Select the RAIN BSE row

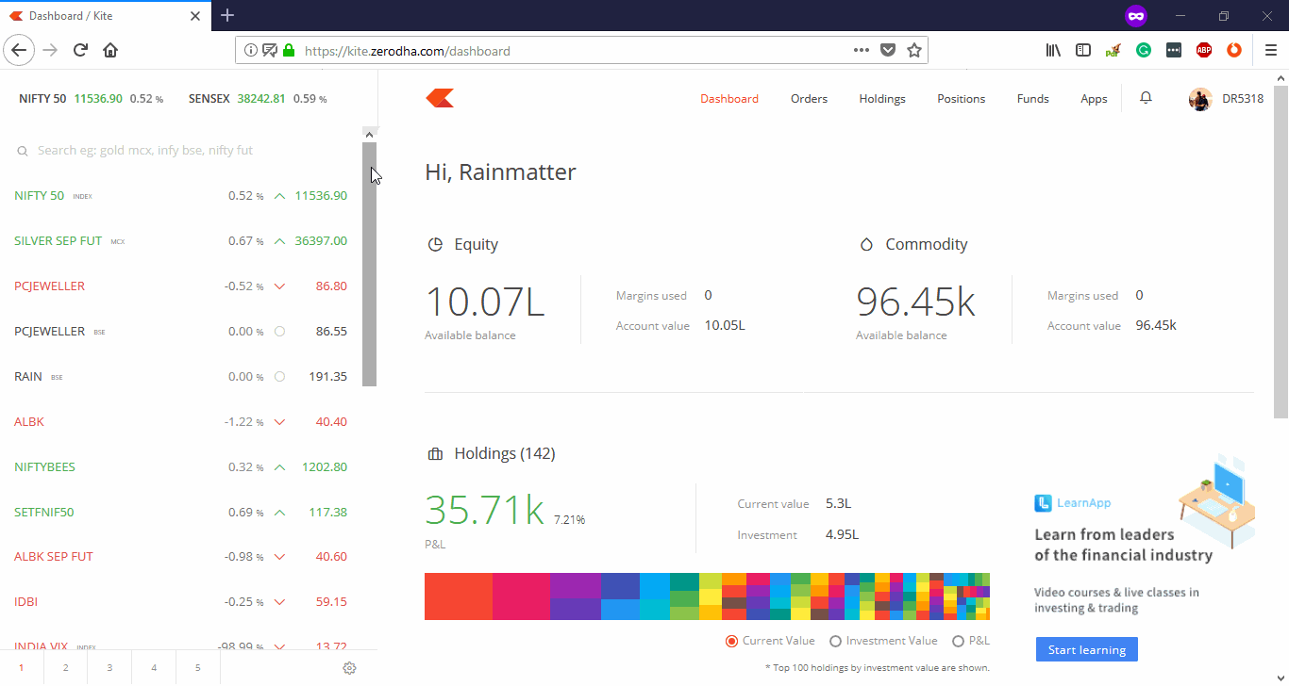click(x=181, y=376)
